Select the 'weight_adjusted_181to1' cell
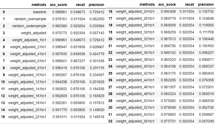The image size is (216, 124). pyautogui.click(x=27, y=103)
